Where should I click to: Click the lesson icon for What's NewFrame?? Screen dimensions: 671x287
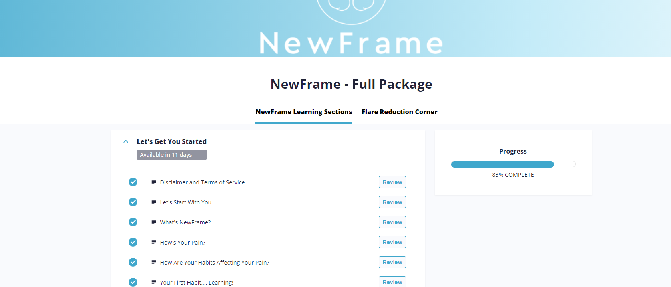[x=153, y=222]
